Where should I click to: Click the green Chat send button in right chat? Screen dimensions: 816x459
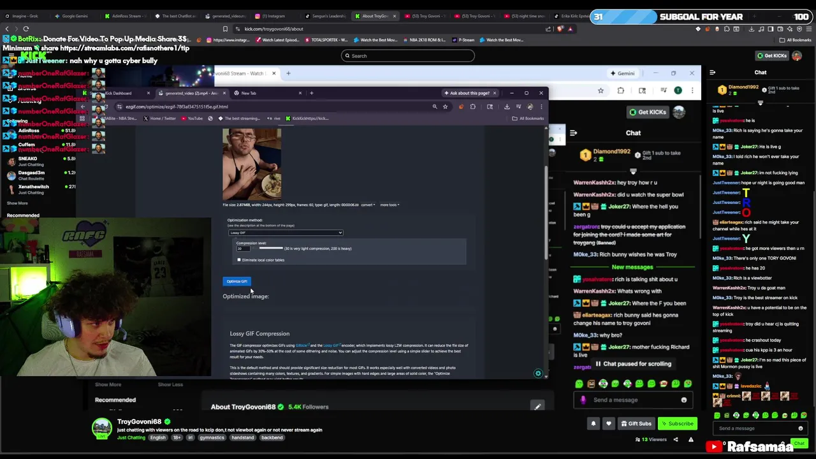point(799,443)
